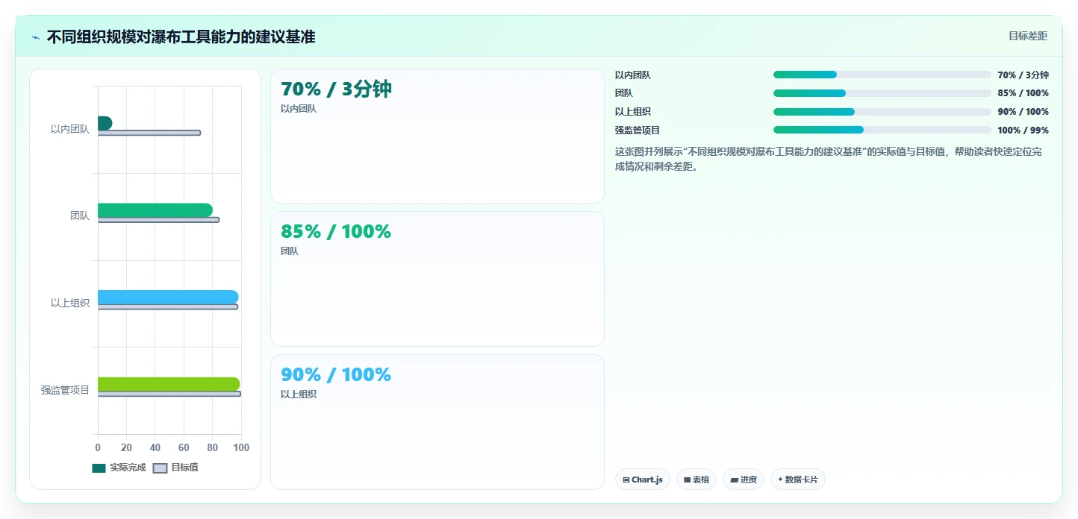Image resolution: width=1078 pixels, height=519 pixels.
Task: Click the gray target bar for 以上组织
Action: [x=168, y=306]
